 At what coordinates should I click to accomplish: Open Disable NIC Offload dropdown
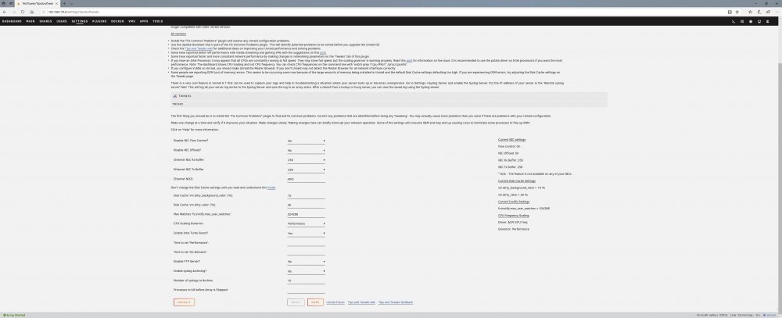[307, 151]
